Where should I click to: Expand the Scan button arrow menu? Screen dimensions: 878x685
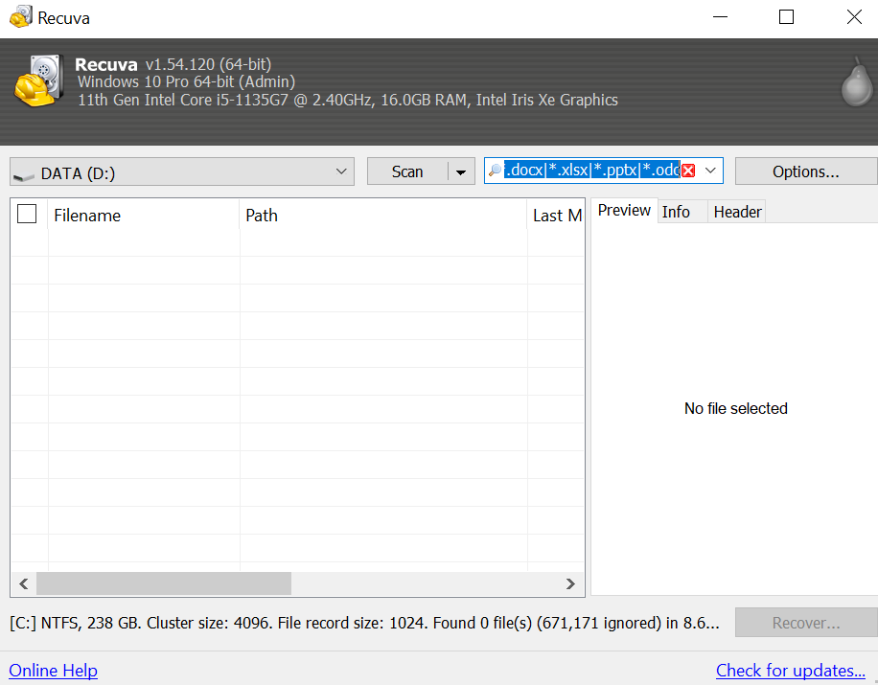(x=461, y=171)
